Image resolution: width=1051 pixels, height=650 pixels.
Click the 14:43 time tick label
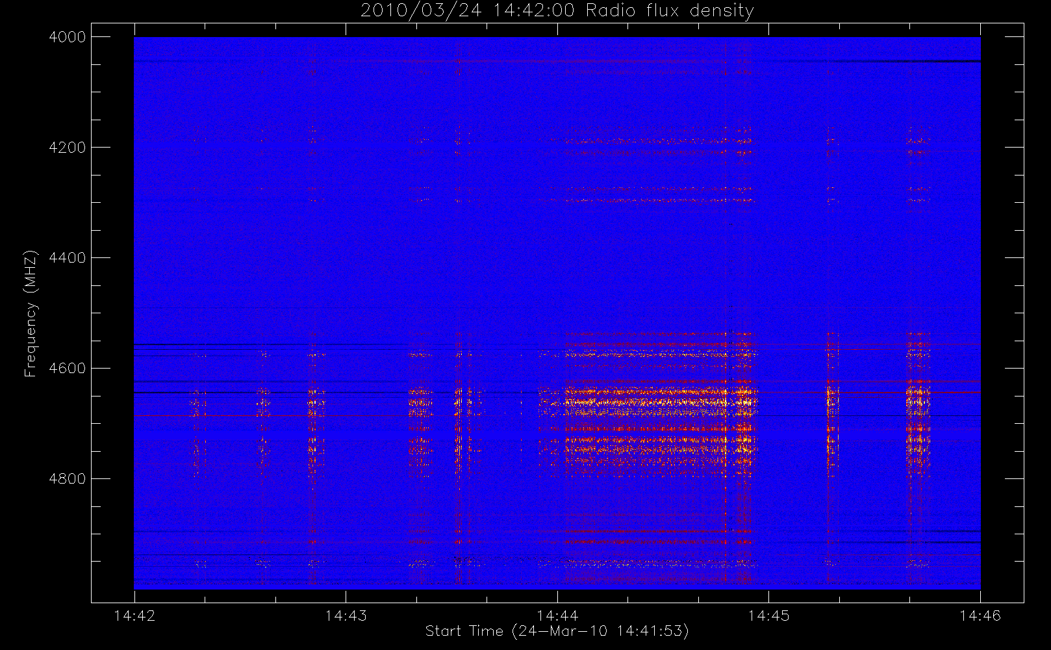click(x=346, y=616)
